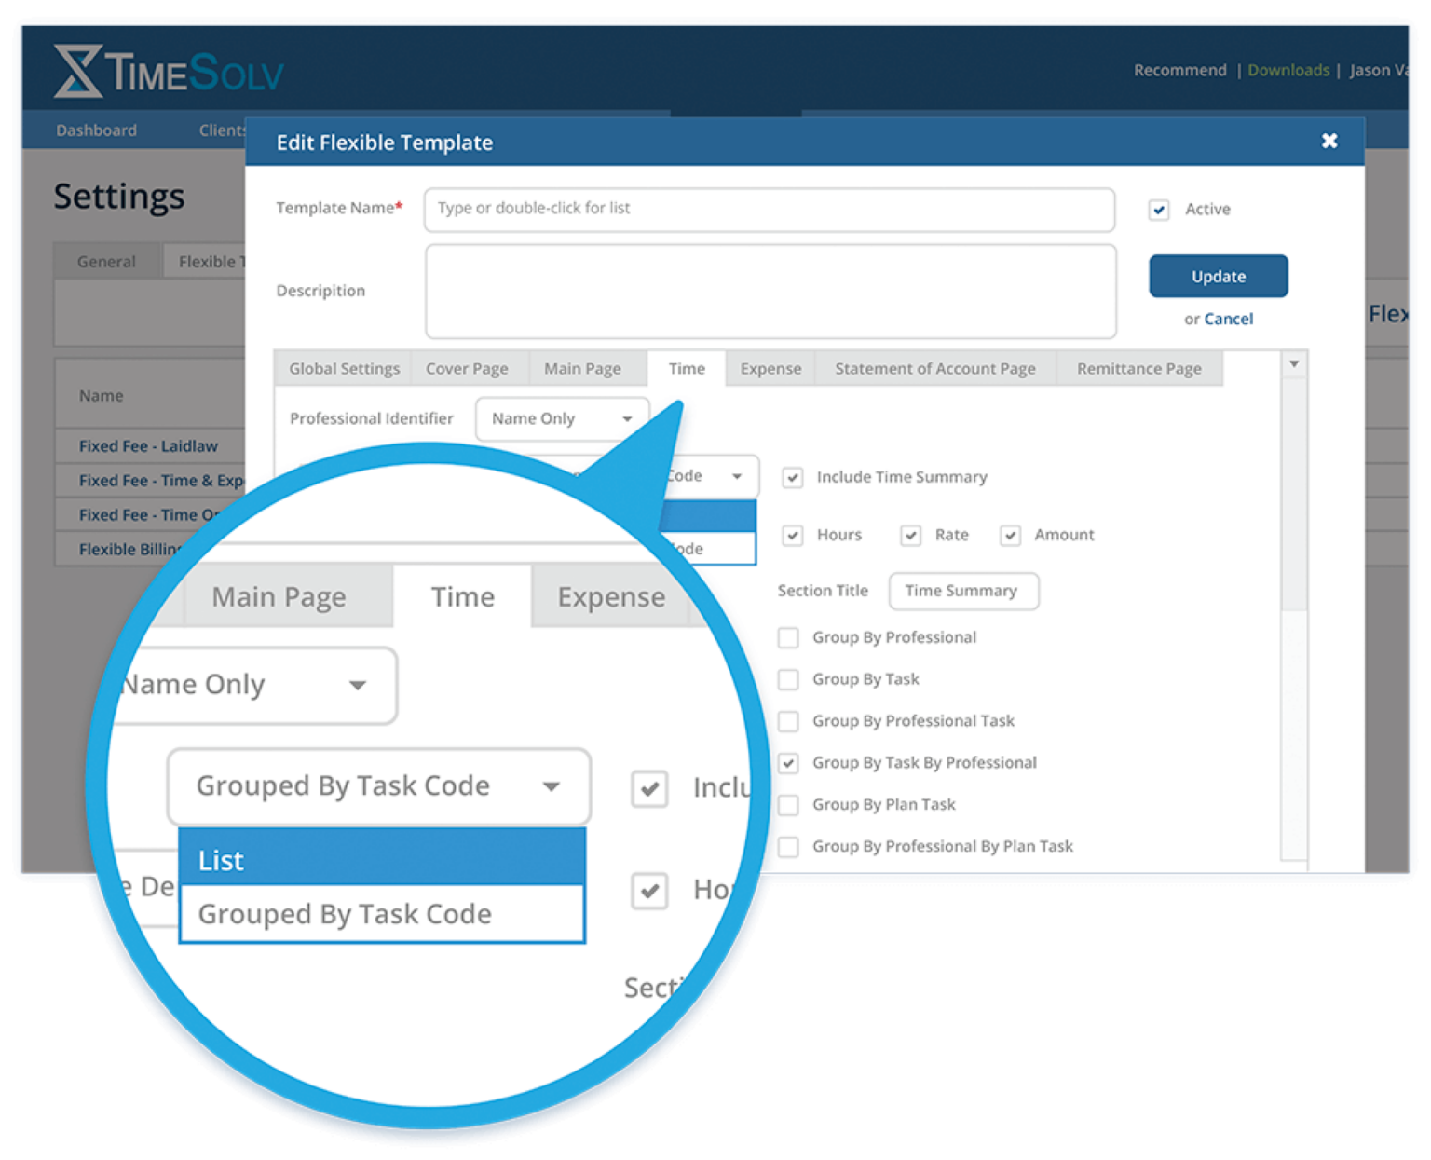Open the Statement of Account Page tab

[934, 369]
